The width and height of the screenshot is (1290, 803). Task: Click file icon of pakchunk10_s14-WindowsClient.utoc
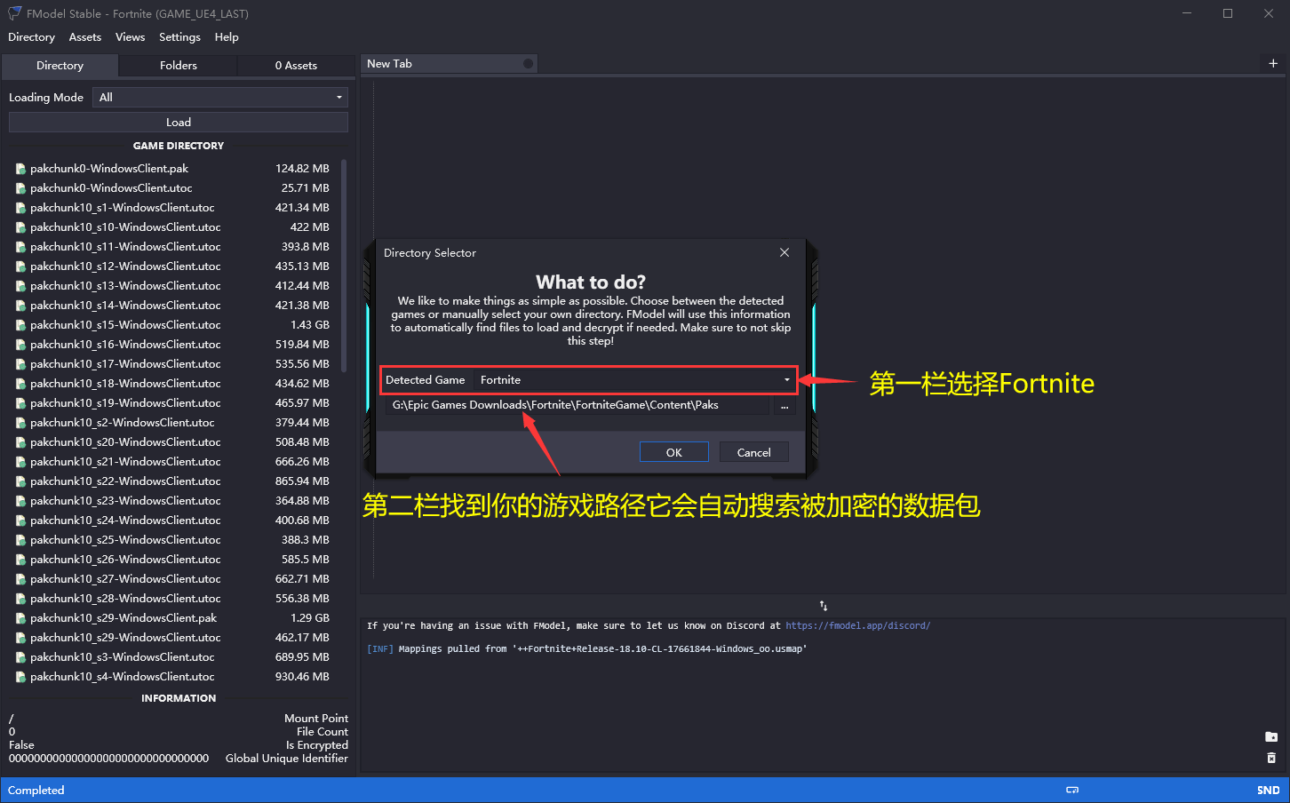tap(20, 306)
